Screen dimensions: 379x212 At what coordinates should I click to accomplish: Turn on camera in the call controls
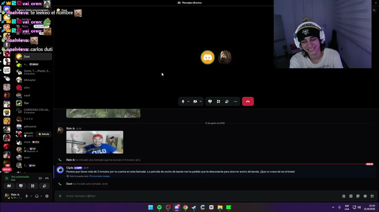[x=195, y=102]
